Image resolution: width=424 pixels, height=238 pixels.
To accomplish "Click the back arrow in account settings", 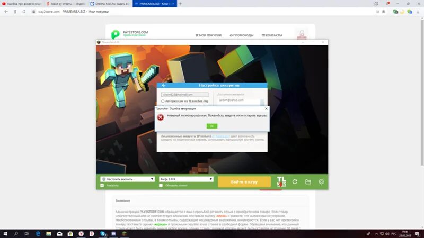I will pyautogui.click(x=164, y=85).
